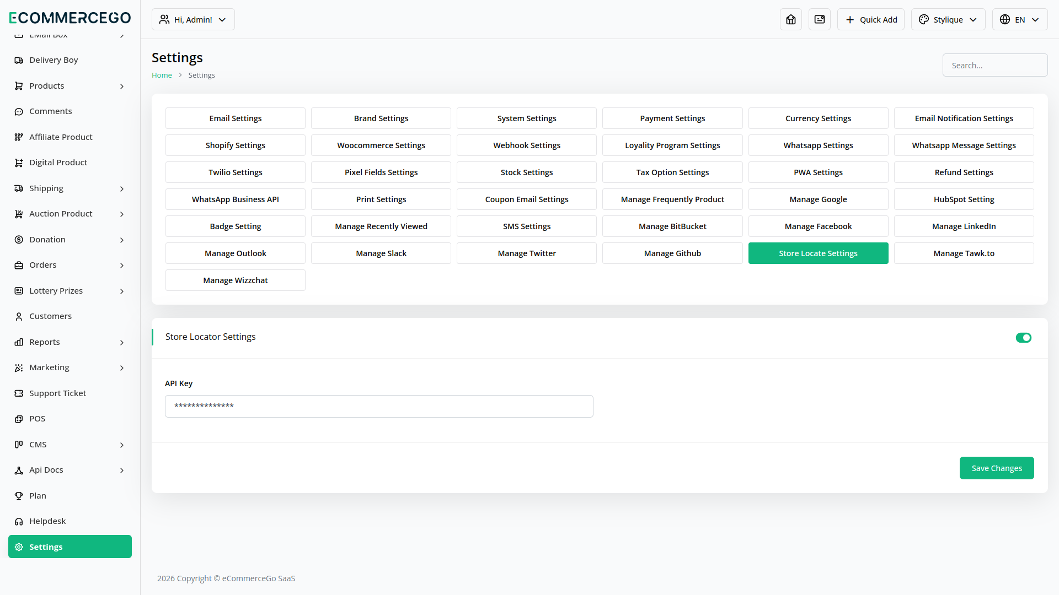Expand the Api Docs sidebar menu
1059x595 pixels.
click(x=70, y=470)
